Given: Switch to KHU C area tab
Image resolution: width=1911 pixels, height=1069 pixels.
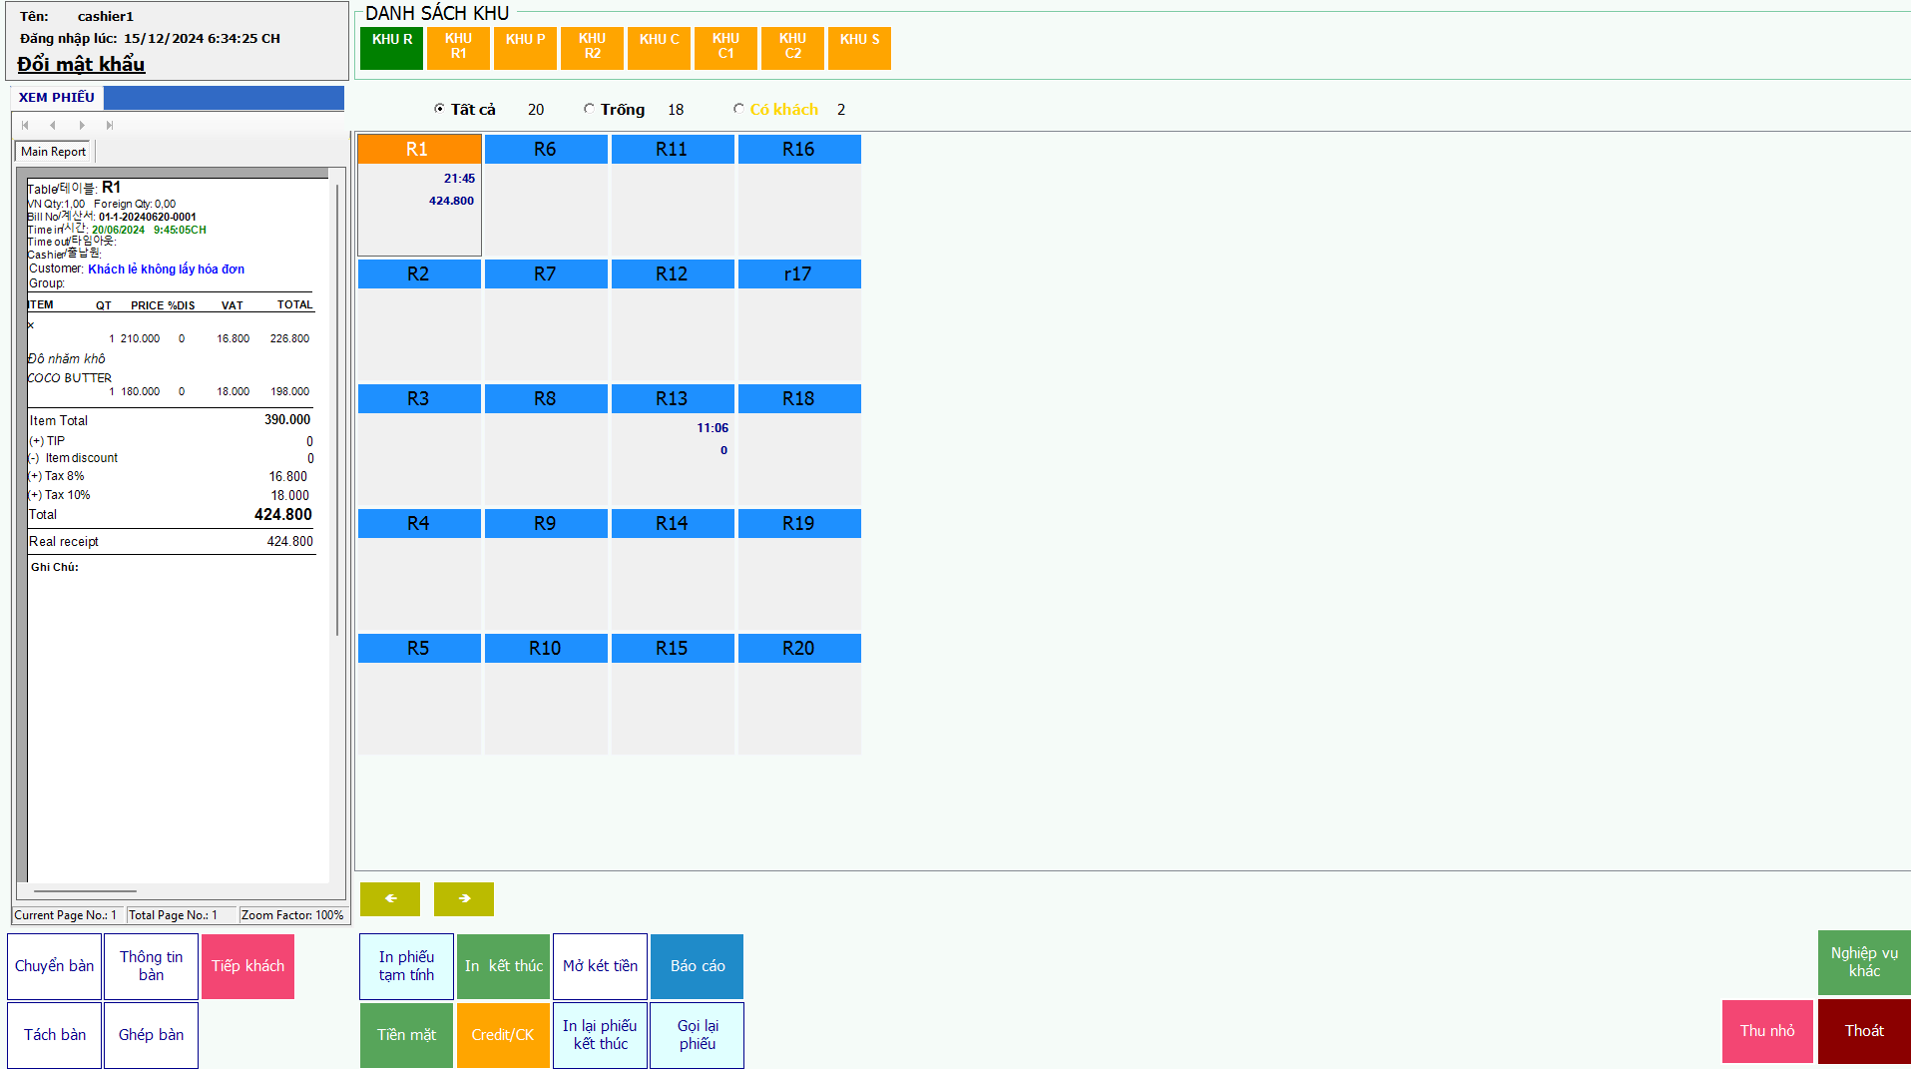Looking at the screenshot, I should 659,48.
